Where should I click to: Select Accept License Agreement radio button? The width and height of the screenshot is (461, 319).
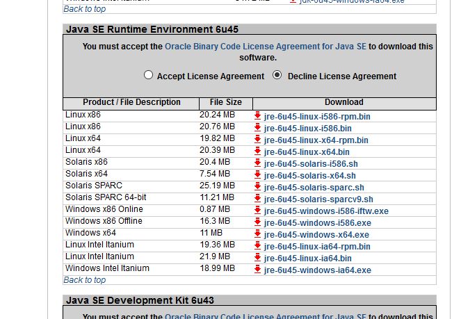click(148, 75)
